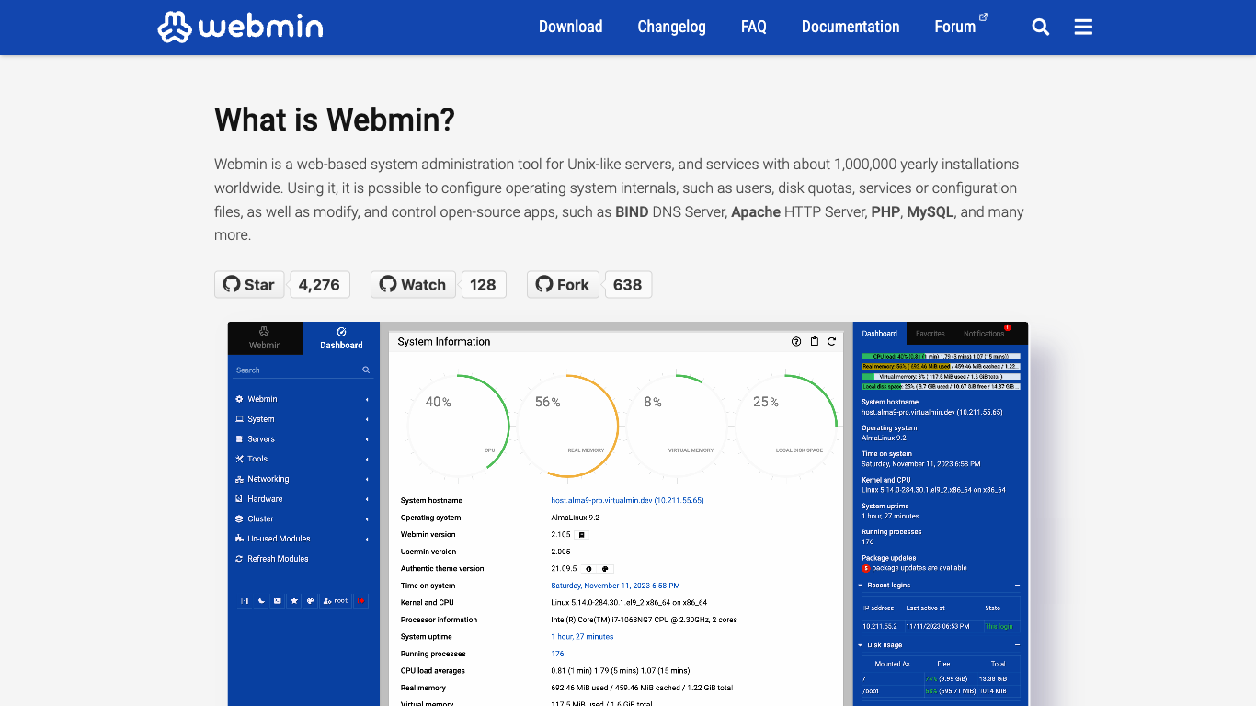
Task: Click the red logout icon in sidebar toolbar
Action: click(360, 600)
